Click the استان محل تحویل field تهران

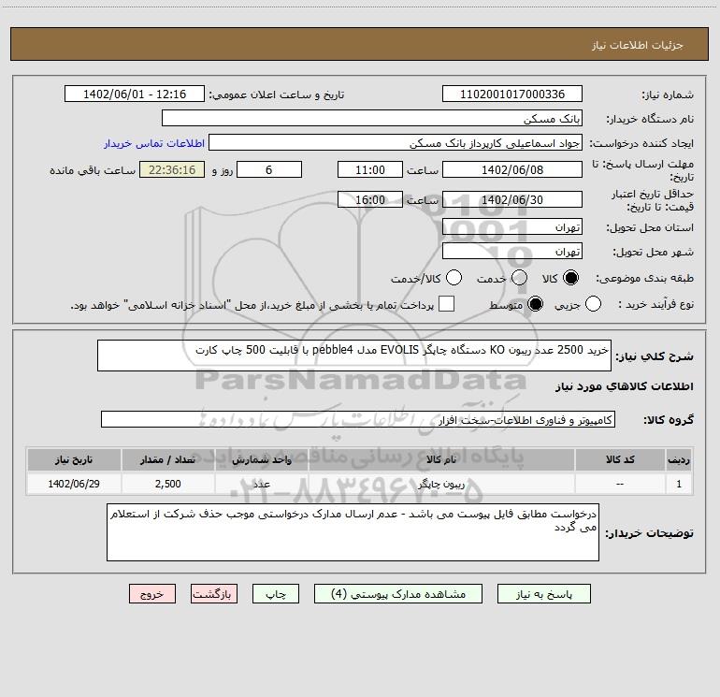[512, 226]
